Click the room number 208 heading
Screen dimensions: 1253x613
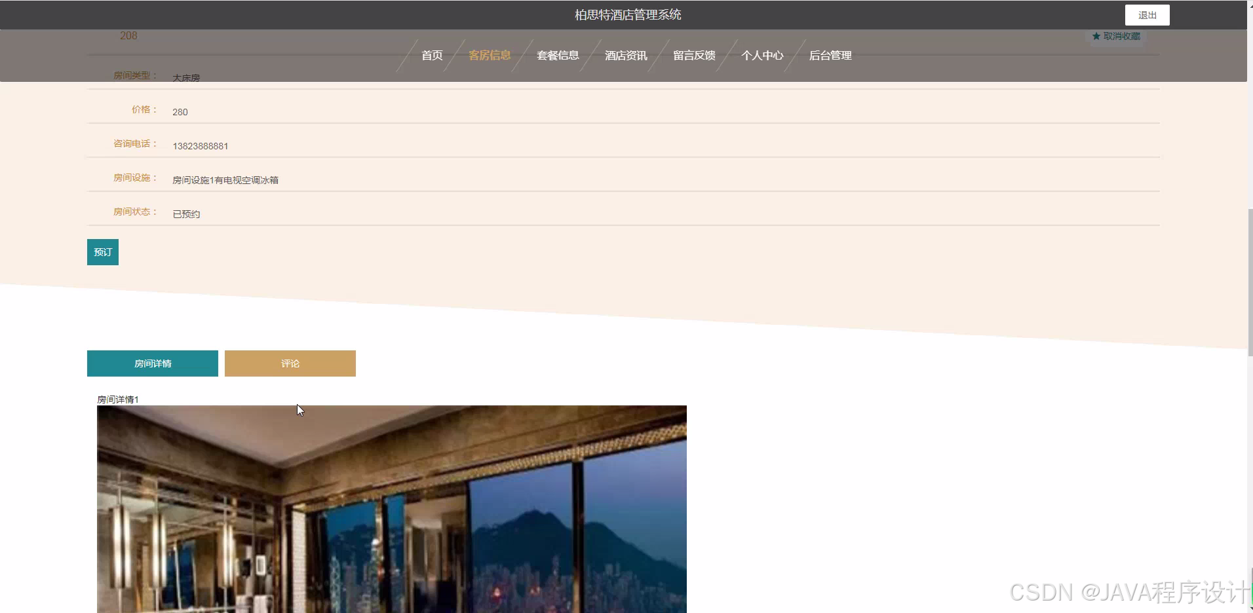tap(128, 36)
